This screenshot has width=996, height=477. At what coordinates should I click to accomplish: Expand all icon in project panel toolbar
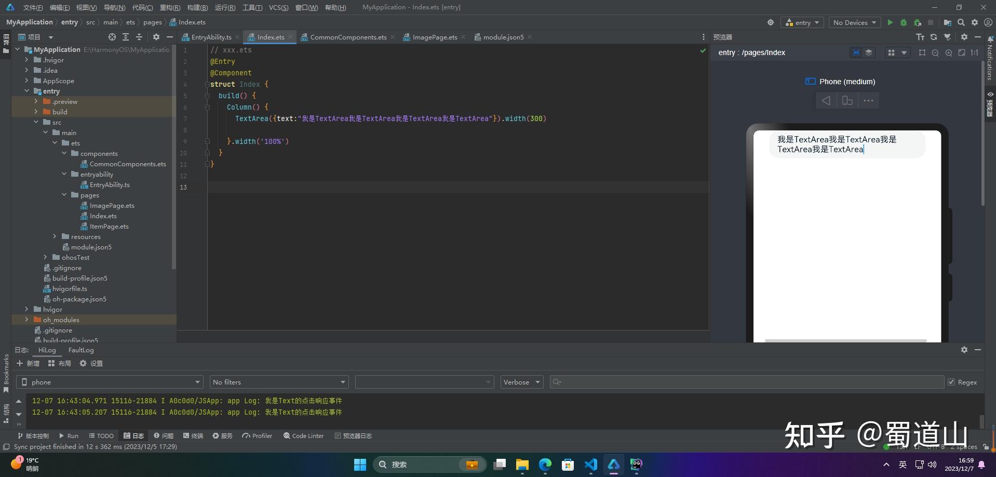click(126, 37)
